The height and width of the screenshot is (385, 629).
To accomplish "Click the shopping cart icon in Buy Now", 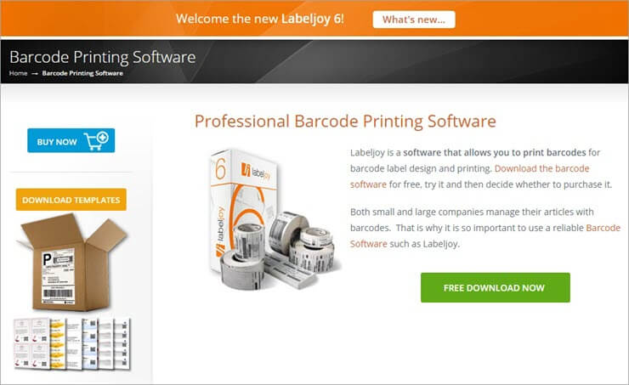I will [96, 141].
